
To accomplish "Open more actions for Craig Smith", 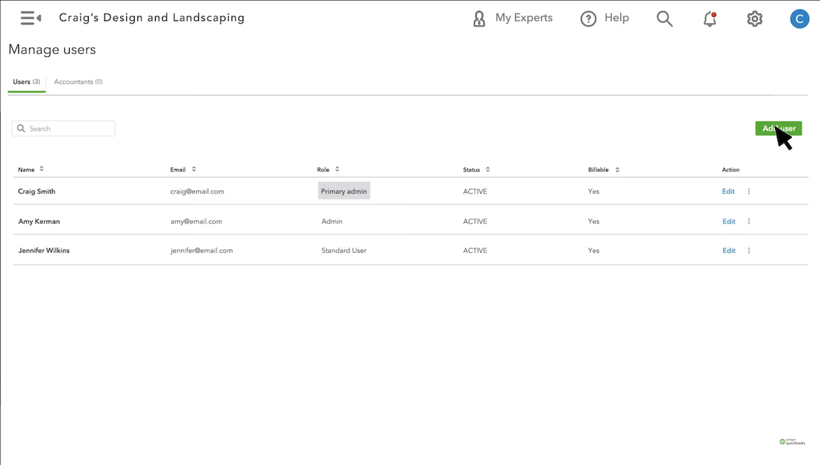I will pyautogui.click(x=749, y=191).
